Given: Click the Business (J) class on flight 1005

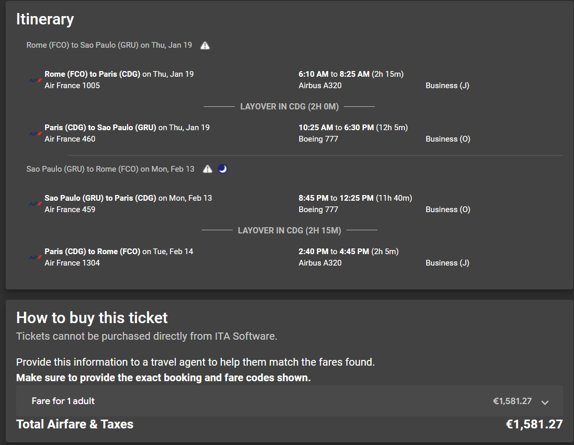Looking at the screenshot, I should pos(447,86).
